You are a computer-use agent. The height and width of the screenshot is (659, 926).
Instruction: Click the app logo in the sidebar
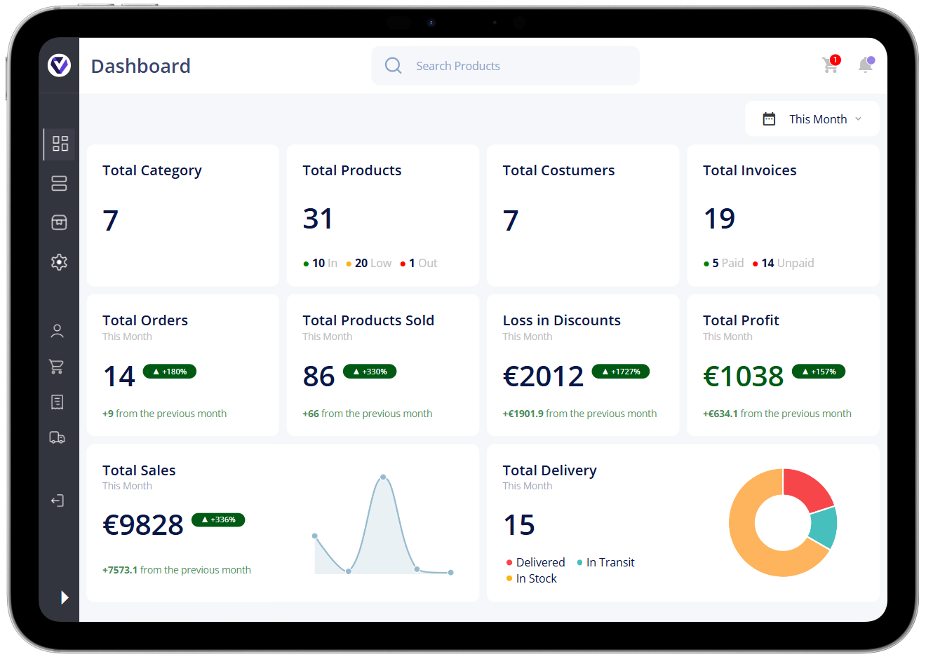(x=59, y=65)
